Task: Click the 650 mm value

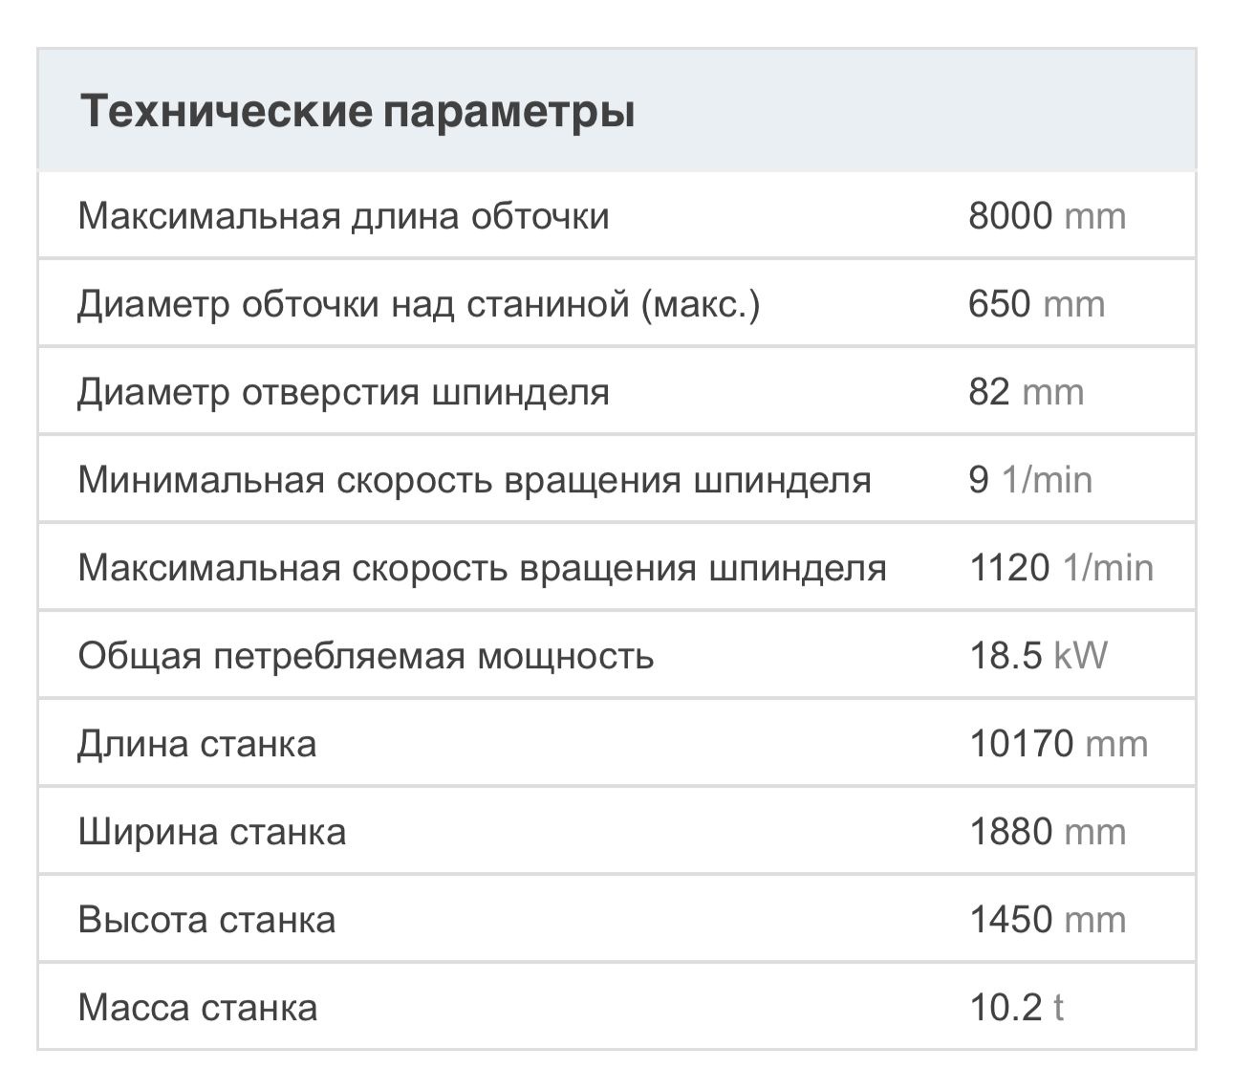Action: point(1036,304)
